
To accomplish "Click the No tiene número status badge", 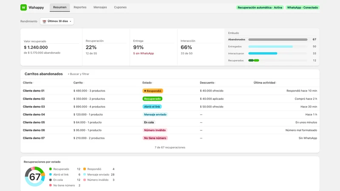I will pyautogui.click(x=155, y=138).
